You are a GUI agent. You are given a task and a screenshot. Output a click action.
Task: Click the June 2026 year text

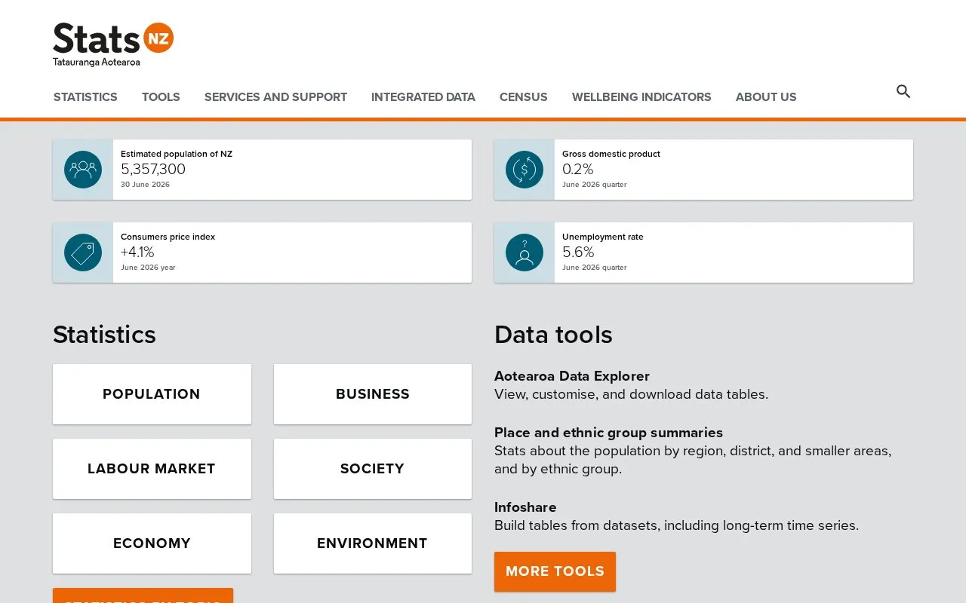(x=148, y=268)
